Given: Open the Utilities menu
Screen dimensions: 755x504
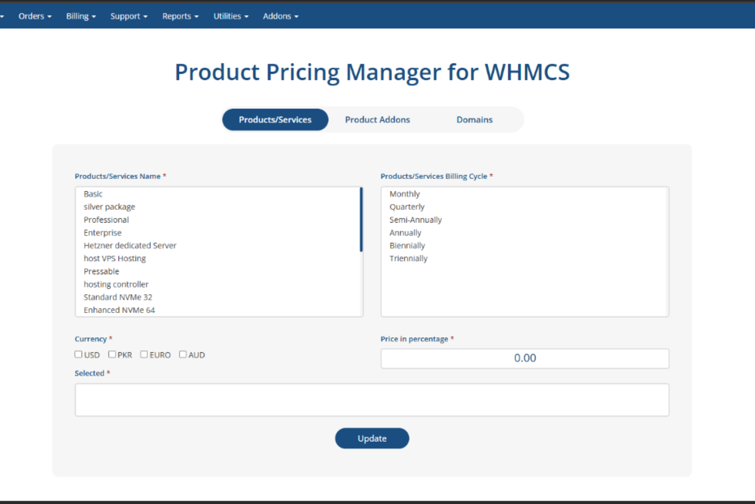Looking at the screenshot, I should tap(231, 16).
